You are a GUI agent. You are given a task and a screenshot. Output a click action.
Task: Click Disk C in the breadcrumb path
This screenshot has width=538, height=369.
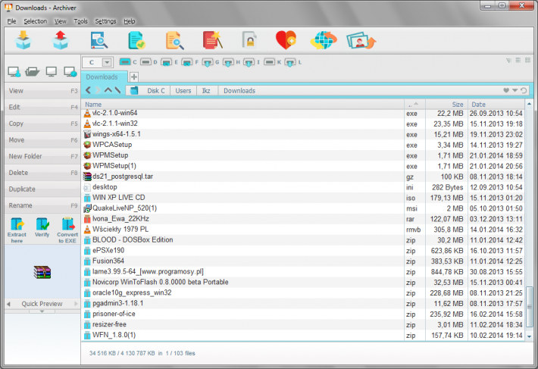(156, 90)
